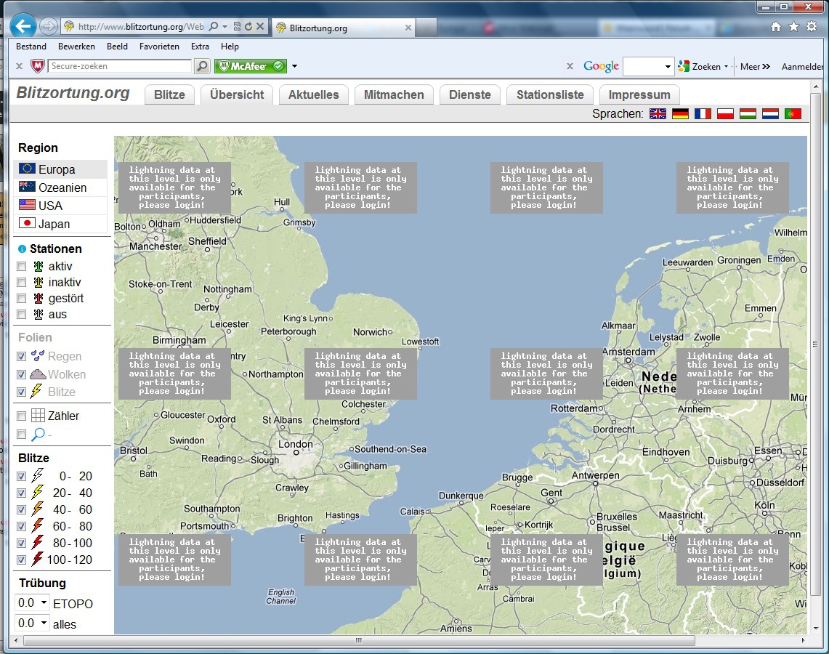Click the United Kingdom flag language icon
The height and width of the screenshot is (654, 829).
click(x=658, y=113)
